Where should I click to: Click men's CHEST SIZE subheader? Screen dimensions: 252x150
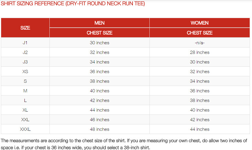pyautogui.click(x=99, y=33)
